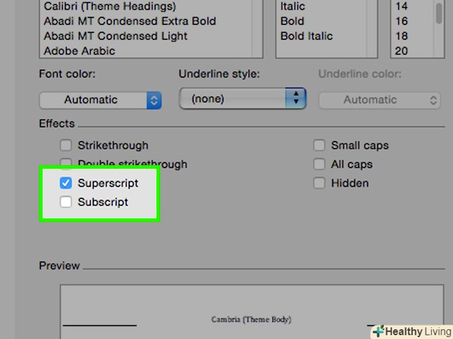Select Bold font style
The height and width of the screenshot is (339, 453).
(292, 21)
